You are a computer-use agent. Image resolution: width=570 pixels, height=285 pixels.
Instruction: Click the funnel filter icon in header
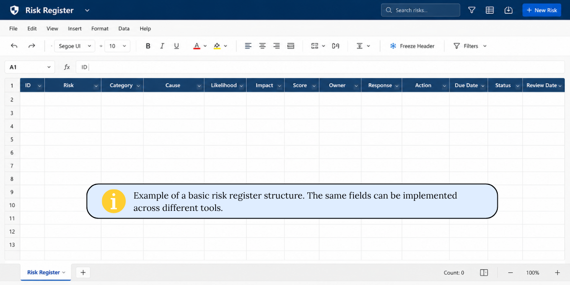472,10
